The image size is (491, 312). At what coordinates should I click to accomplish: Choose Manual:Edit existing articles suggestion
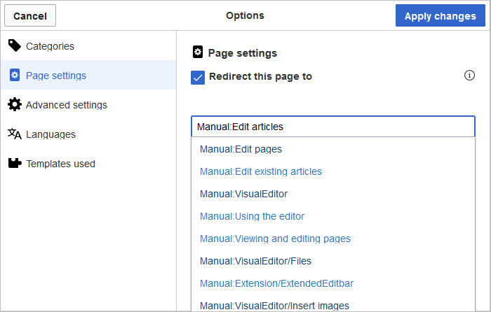click(x=260, y=171)
